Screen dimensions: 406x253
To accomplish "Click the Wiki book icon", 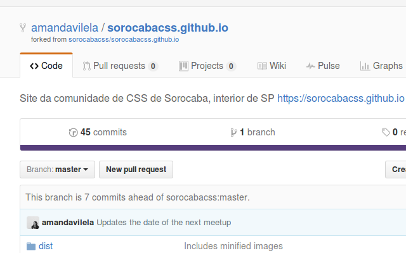I will (262, 66).
